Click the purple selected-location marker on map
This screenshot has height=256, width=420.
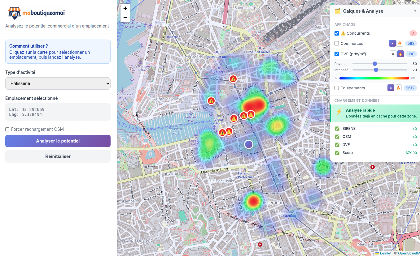coord(249,144)
